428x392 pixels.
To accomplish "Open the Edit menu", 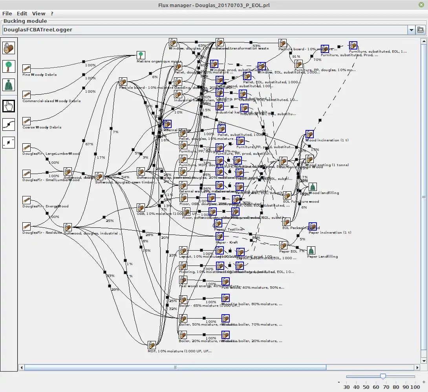I will pyautogui.click(x=22, y=14).
